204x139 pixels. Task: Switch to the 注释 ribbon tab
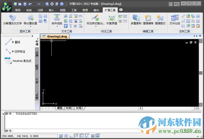40,10
